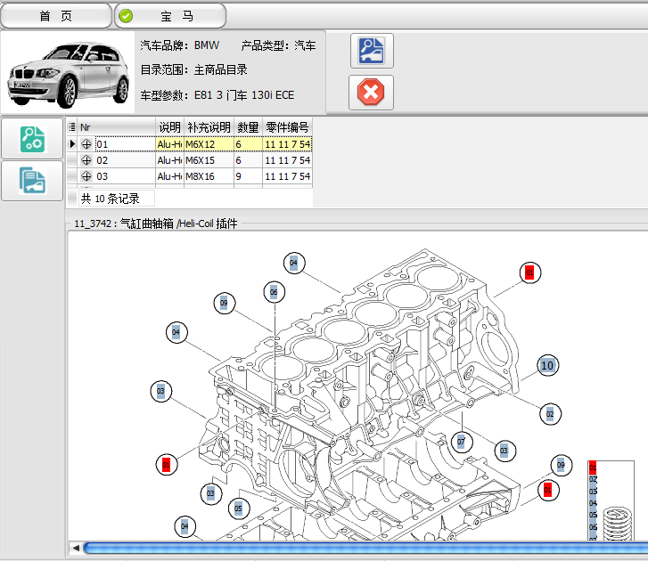
Task: Click the Heli-Coil spring inset image
Action: pos(617,524)
